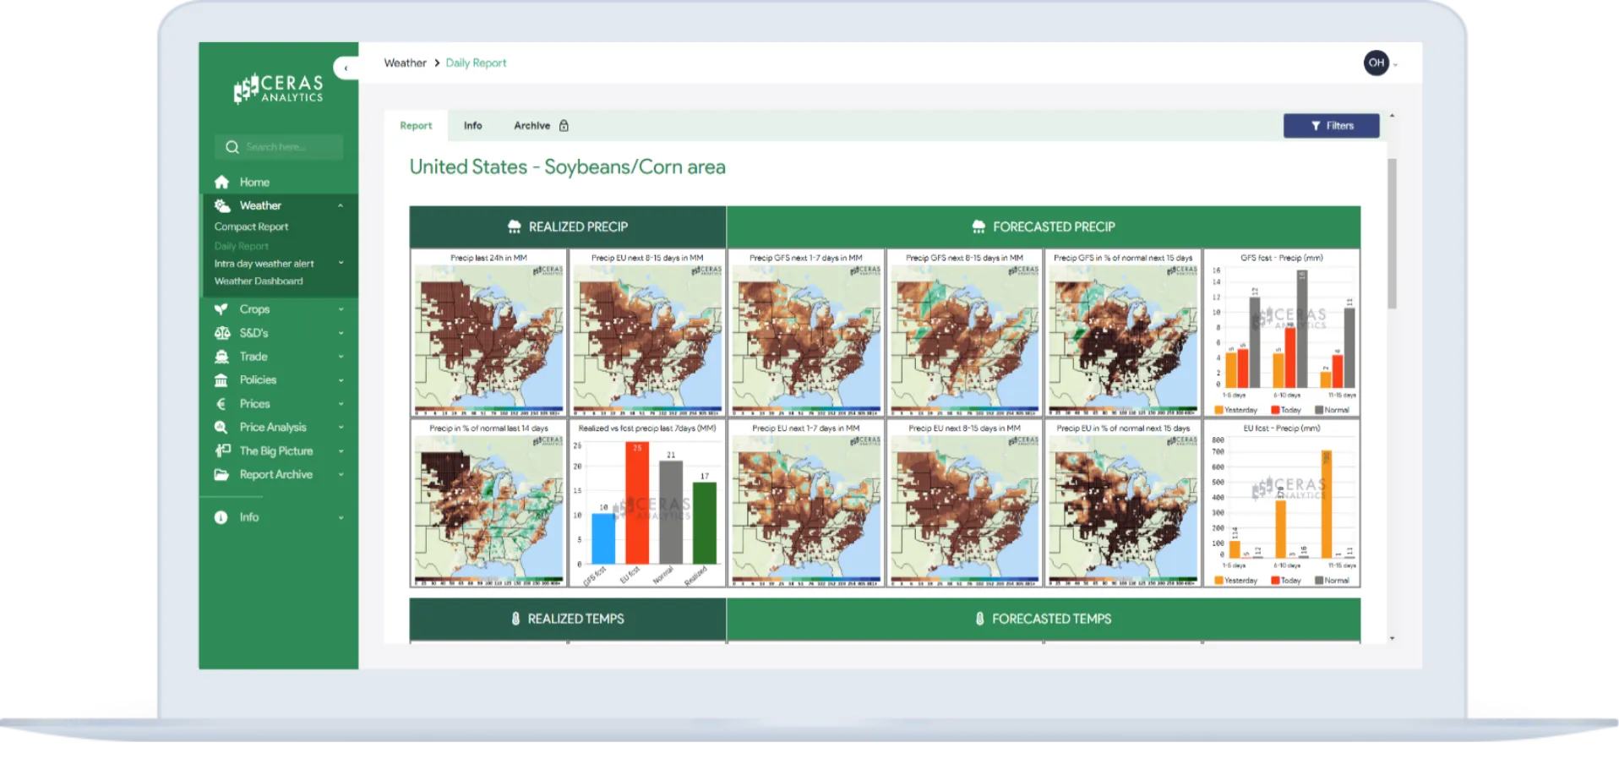The width and height of the screenshot is (1619, 759).
Task: Click the Prices euro icon
Action: point(221,404)
